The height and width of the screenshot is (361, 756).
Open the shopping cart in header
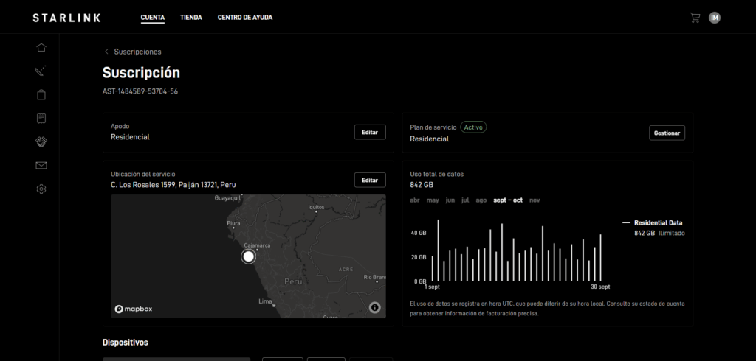[694, 18]
